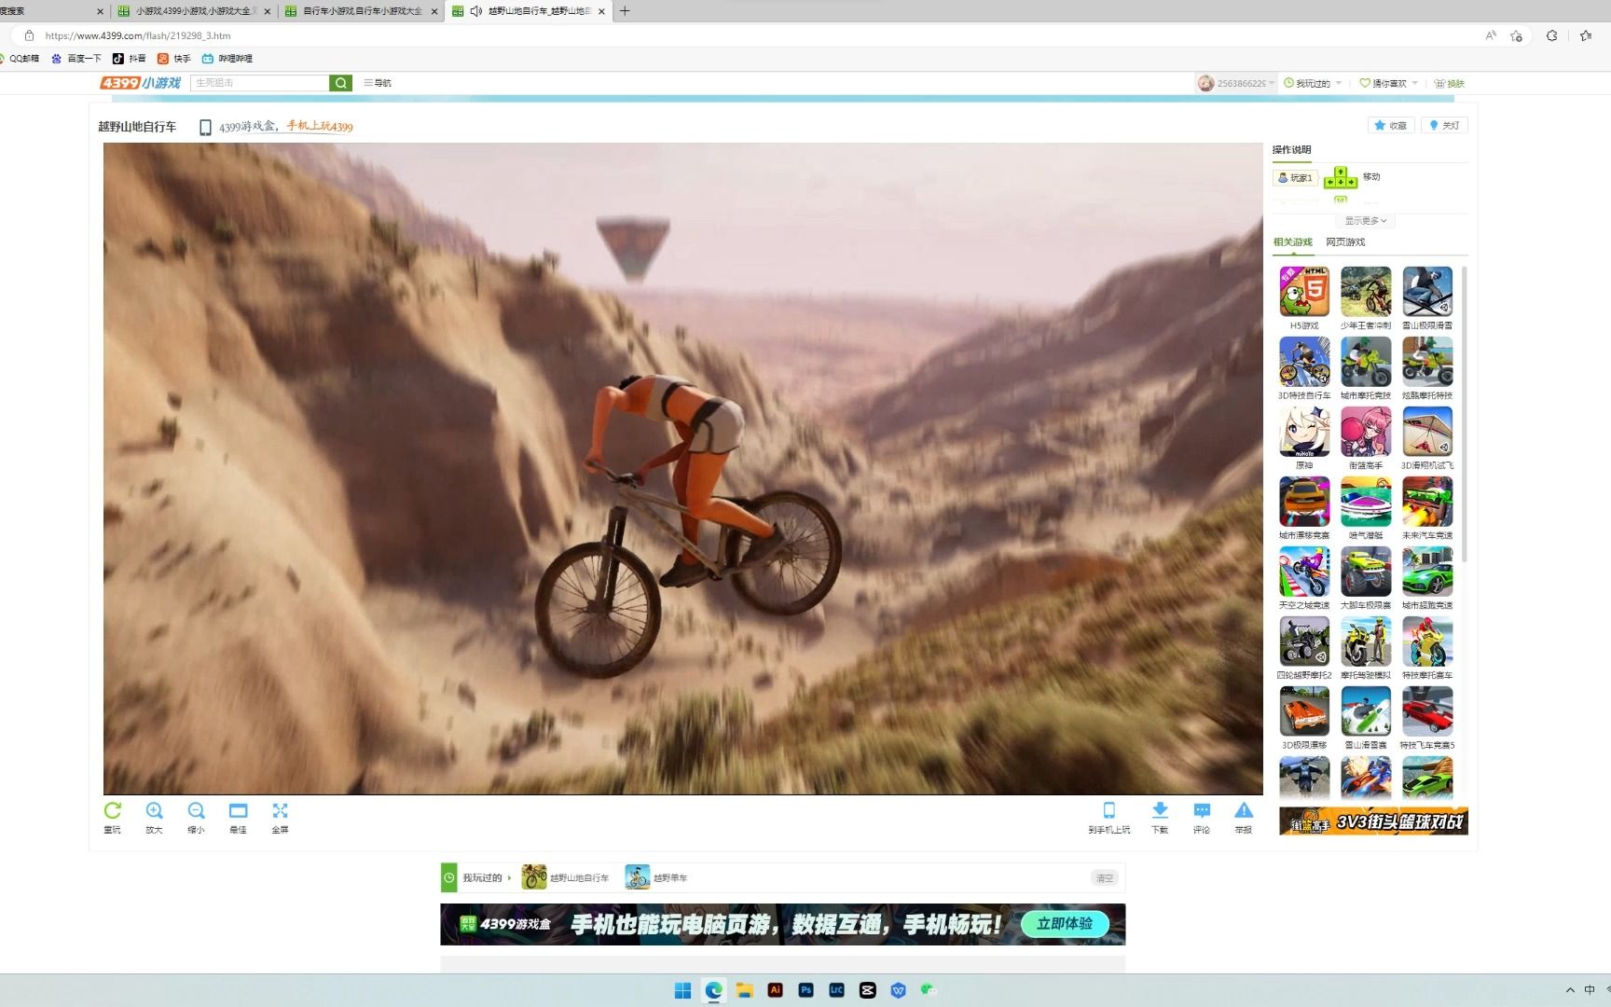Click the 下载 download arrow icon
This screenshot has width=1611, height=1007.
1160,810
